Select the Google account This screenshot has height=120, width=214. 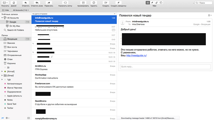(15, 22)
